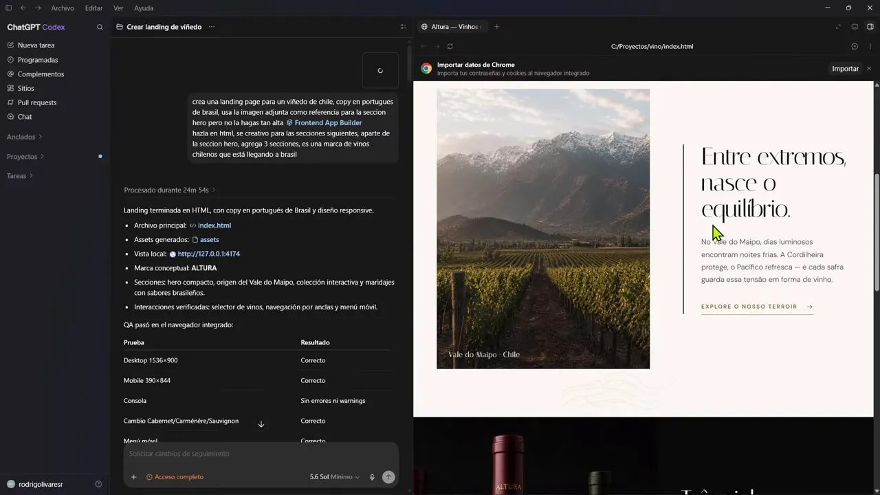Screen dimensions: 880x495
Task: Click the help icon beside rodrigolivaresr
Action: click(x=98, y=485)
